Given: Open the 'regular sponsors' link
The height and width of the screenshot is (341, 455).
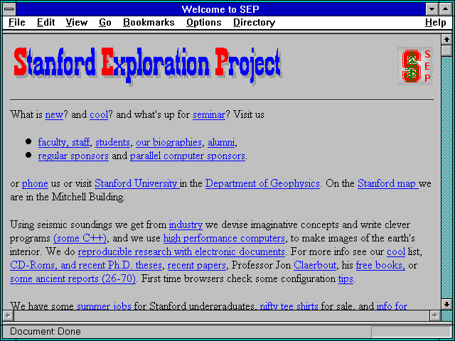Looking at the screenshot, I should (x=73, y=156).
